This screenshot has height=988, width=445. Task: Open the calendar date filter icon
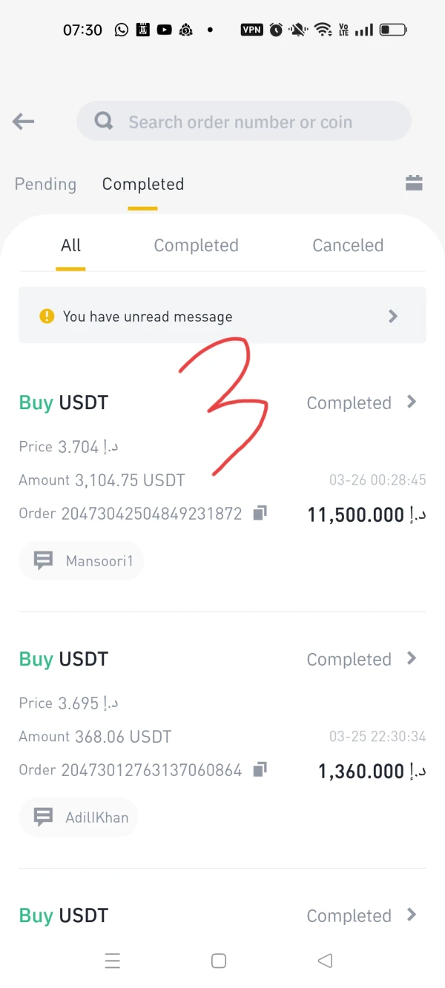click(x=414, y=183)
